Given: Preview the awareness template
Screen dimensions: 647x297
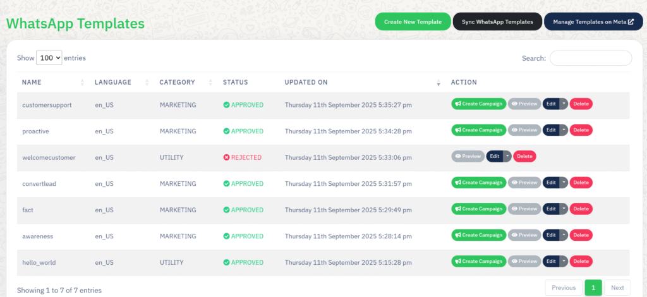Looking at the screenshot, I should click(524, 235).
